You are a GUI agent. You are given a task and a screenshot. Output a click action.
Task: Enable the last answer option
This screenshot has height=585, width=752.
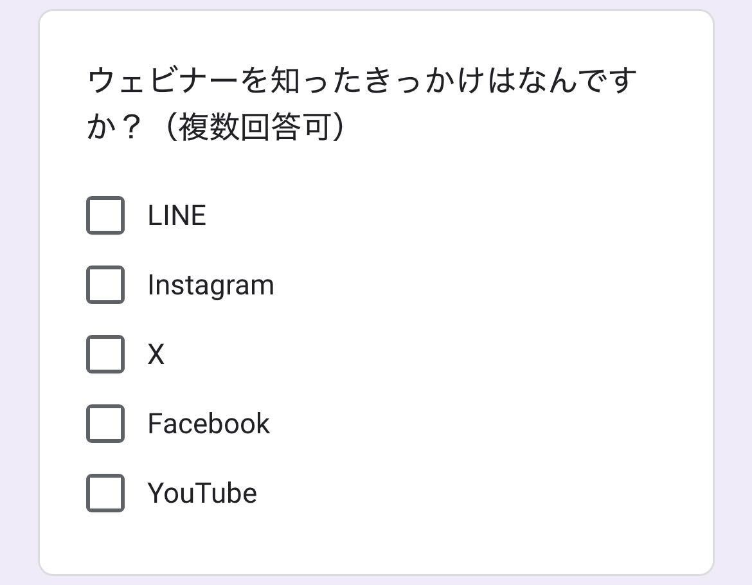click(x=105, y=494)
